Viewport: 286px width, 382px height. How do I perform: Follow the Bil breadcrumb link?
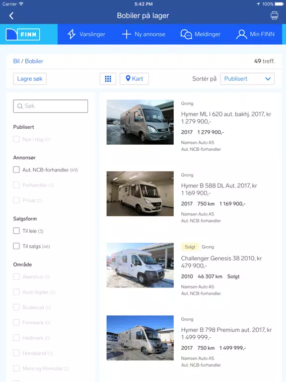tap(16, 61)
